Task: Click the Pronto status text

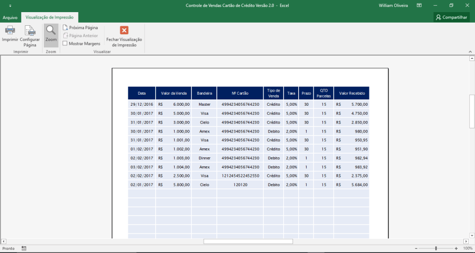Action: pos(8,248)
